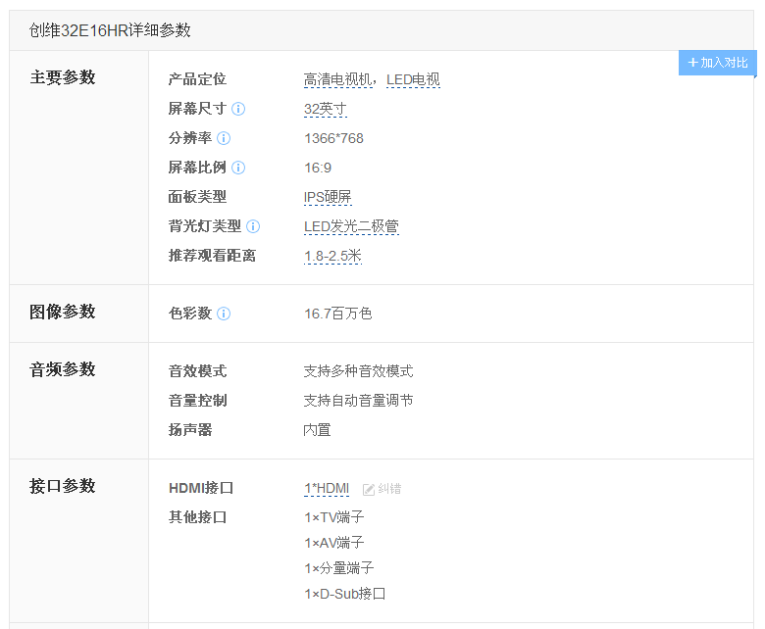Viewport: 765px width, 629px height.
Task: Select the 16.7百万色 value
Action: (x=338, y=314)
